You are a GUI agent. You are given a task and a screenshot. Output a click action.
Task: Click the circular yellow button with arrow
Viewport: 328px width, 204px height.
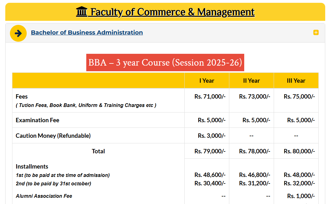(x=18, y=33)
